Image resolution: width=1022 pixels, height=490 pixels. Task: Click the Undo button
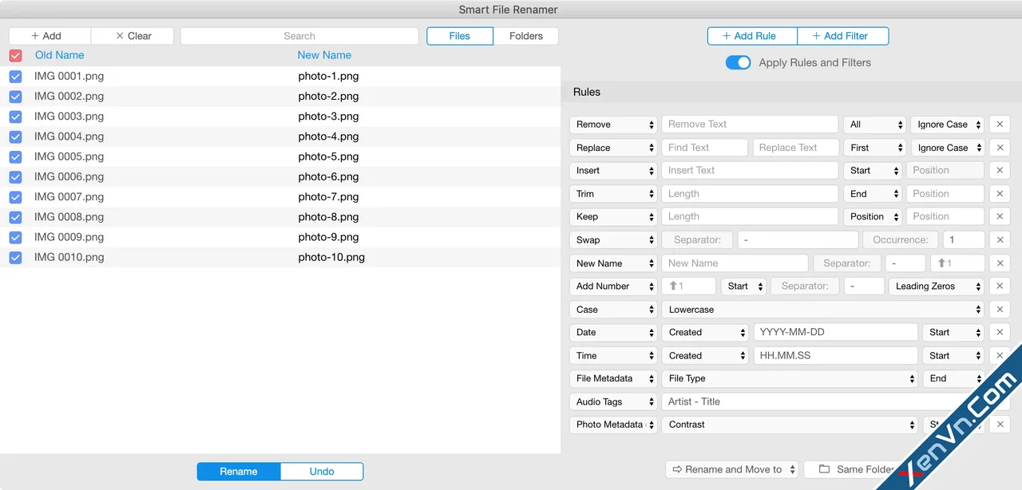[322, 472]
